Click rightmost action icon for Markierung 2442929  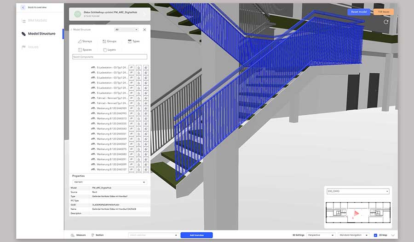[146, 108]
